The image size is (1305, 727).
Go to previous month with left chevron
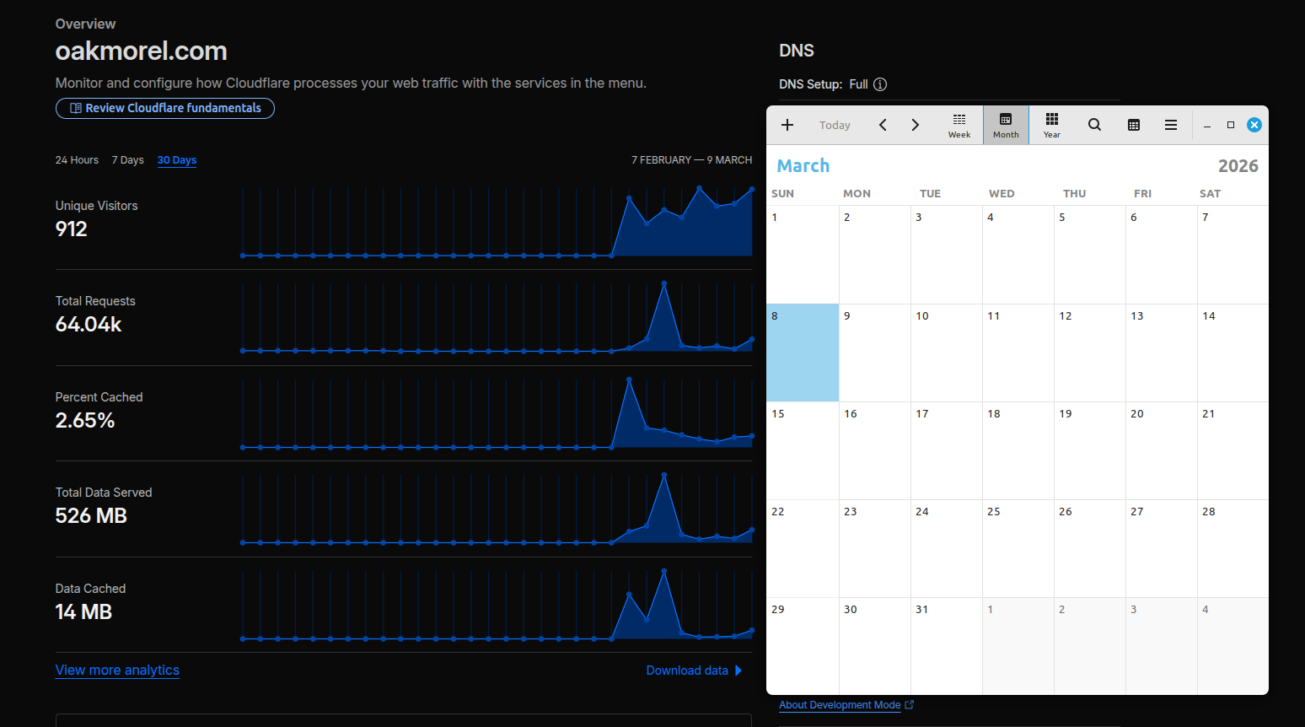pos(883,125)
